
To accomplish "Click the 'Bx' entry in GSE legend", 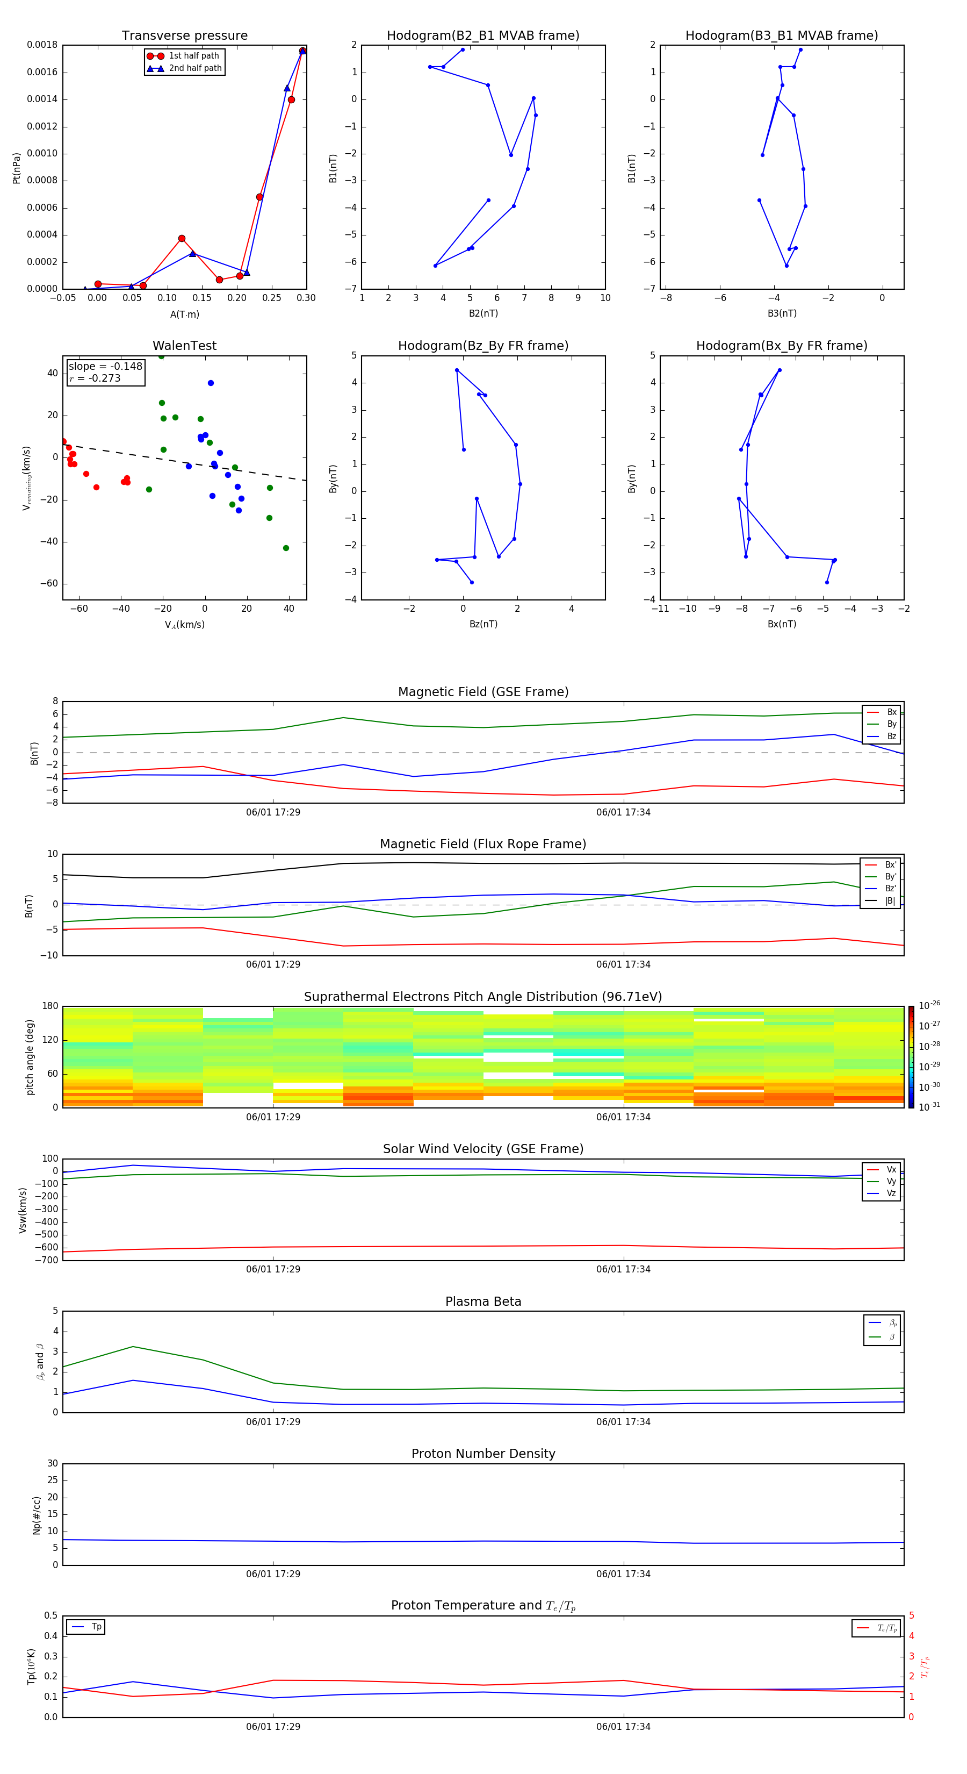I will point(882,712).
